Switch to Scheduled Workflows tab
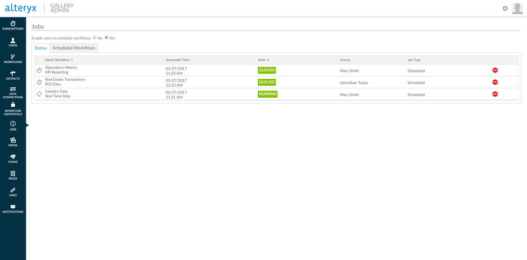Viewport: 527px width, 260px height. [x=74, y=48]
